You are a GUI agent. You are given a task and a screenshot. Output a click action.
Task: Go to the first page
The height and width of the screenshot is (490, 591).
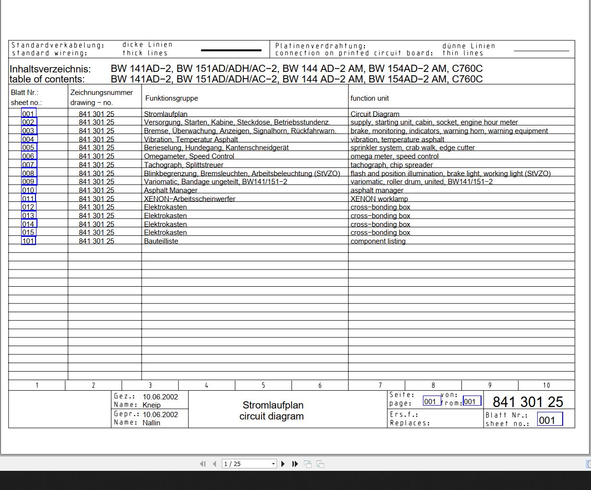203,464
